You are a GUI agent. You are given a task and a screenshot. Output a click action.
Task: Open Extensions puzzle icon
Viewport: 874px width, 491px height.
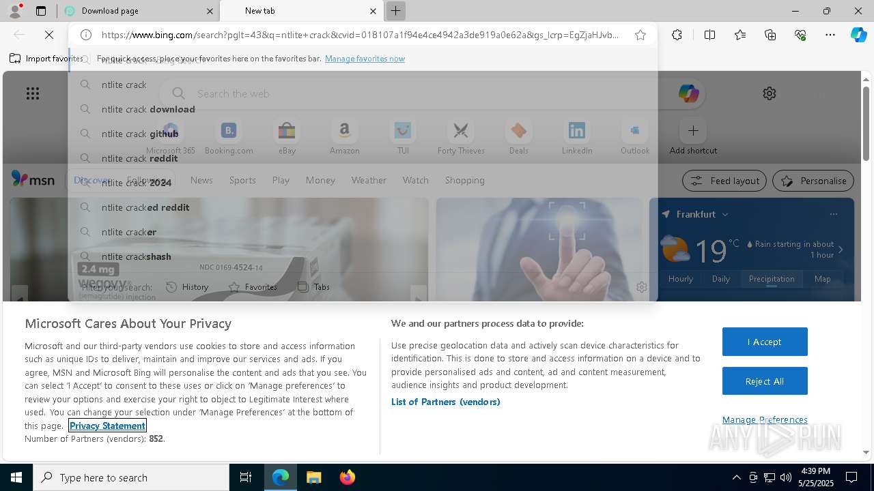(x=677, y=35)
